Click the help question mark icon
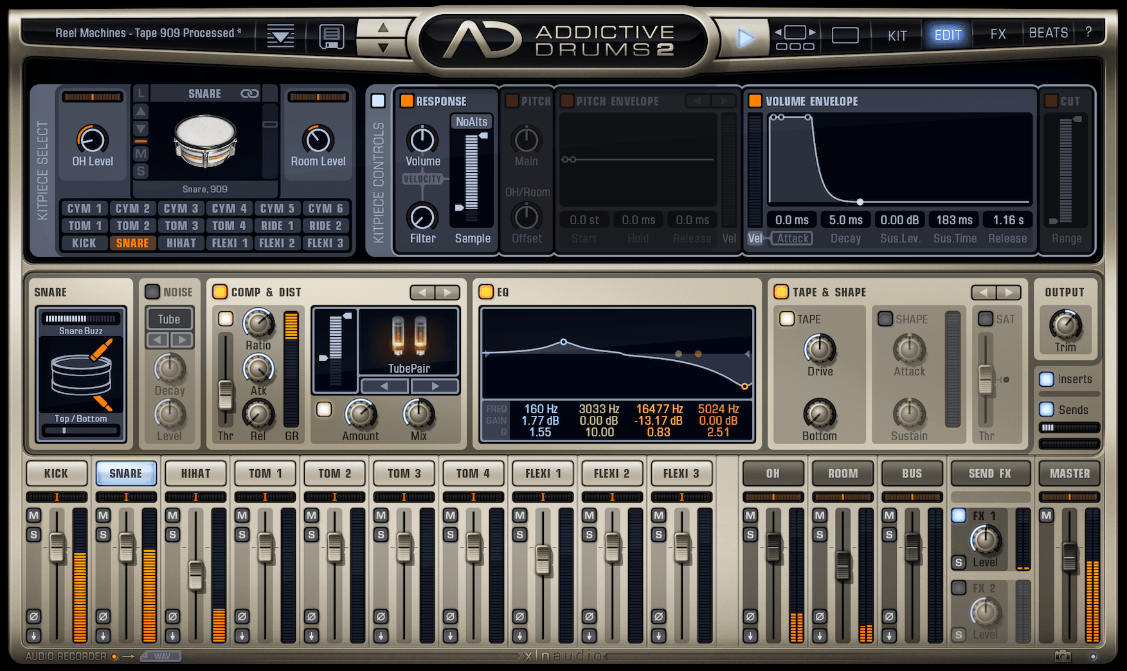The image size is (1127, 671). [x=1088, y=32]
